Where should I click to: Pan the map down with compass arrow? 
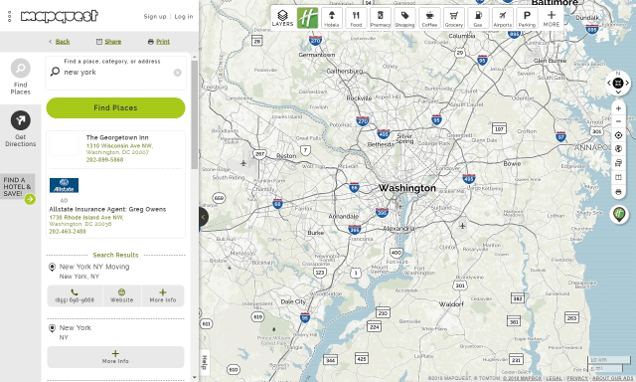(x=618, y=93)
